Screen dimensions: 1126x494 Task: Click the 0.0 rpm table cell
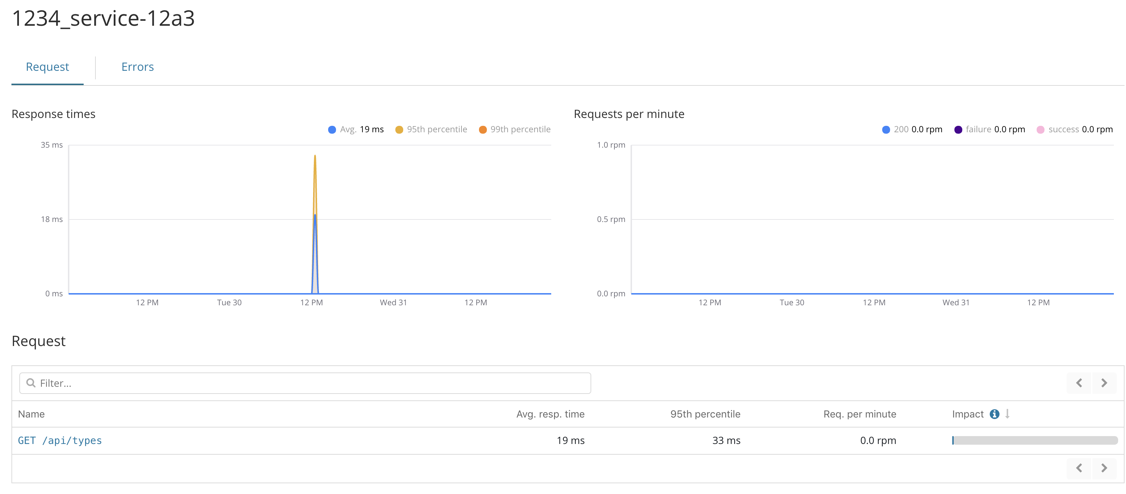coord(878,441)
